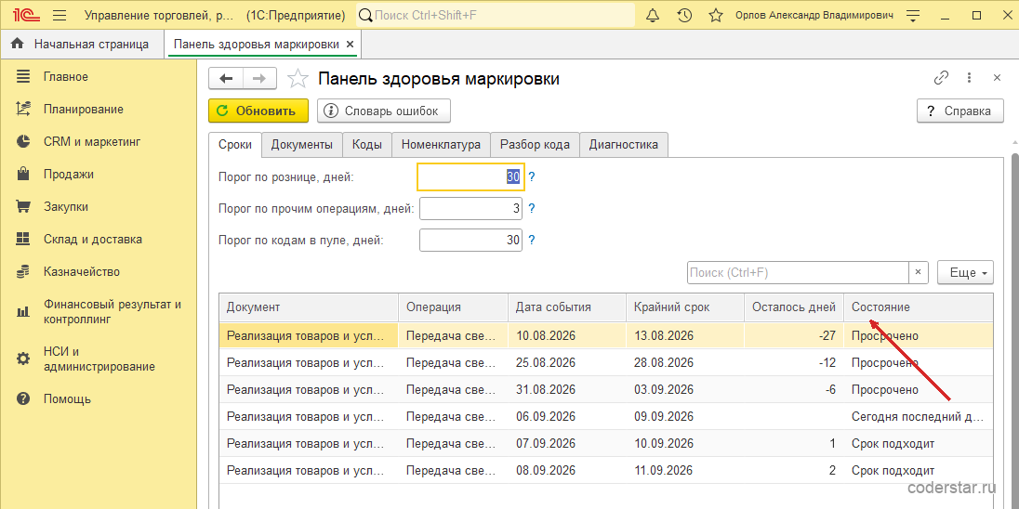Switch to the Сроки tab
This screenshot has width=1019, height=509.
(235, 145)
